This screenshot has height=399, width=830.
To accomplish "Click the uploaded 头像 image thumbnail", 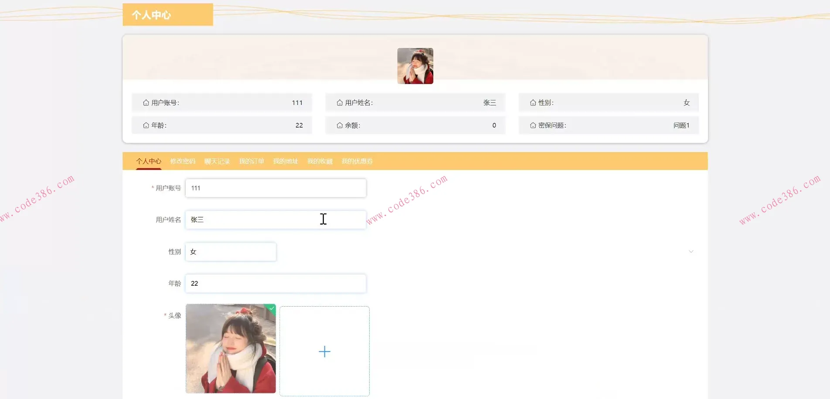I will coord(231,348).
